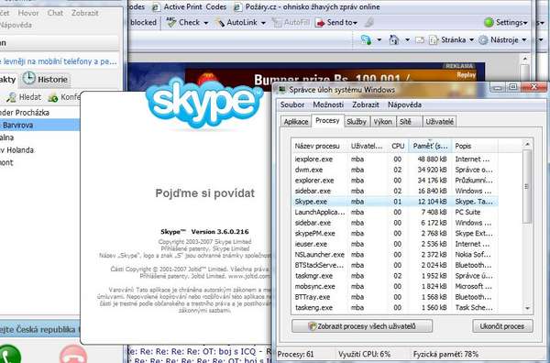Open the Nástroje menu in browser
The image size is (550, 363).
(x=502, y=40)
